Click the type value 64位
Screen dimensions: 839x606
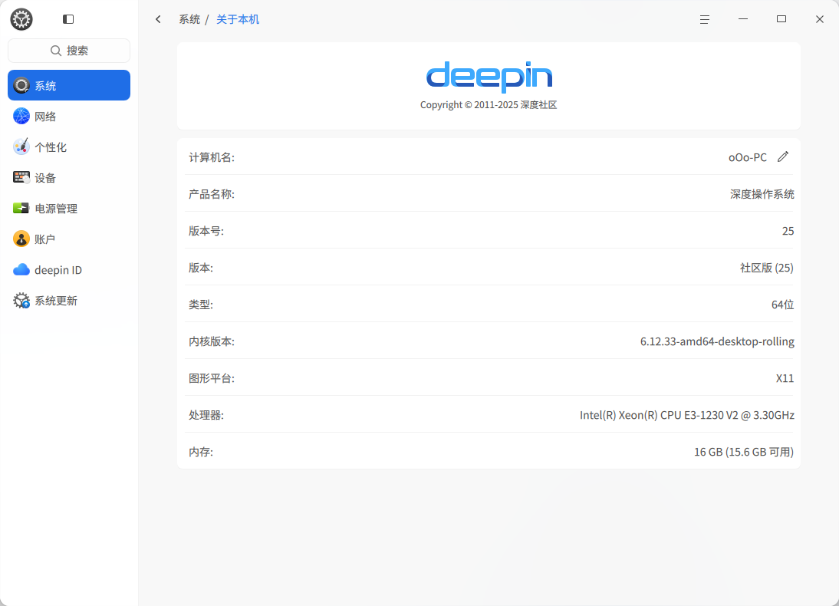coord(782,305)
